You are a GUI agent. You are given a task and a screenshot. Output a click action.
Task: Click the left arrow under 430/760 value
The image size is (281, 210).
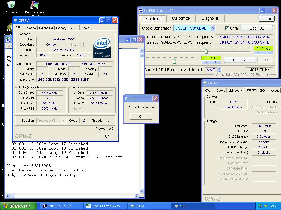[x=207, y=62]
